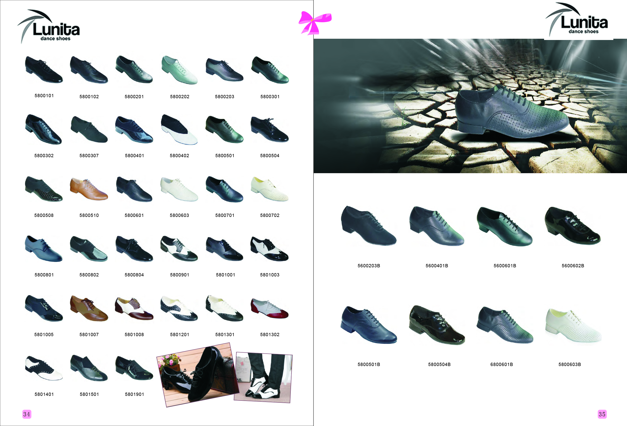627x426 pixels.
Task: Click the blue shoe above 5800801
Action: click(x=43, y=249)
